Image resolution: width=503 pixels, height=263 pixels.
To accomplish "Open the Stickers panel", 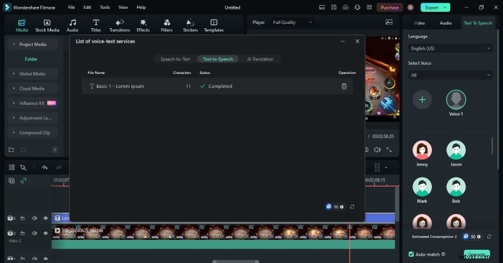I will [190, 25].
